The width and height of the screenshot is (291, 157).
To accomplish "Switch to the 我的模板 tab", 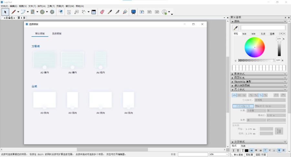I will click(57, 34).
